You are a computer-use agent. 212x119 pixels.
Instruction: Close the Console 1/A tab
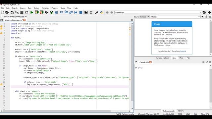point(150,62)
